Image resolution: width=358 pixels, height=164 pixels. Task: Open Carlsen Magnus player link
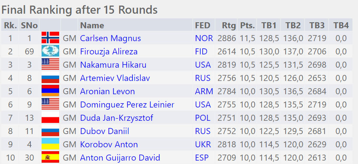(x=110, y=38)
